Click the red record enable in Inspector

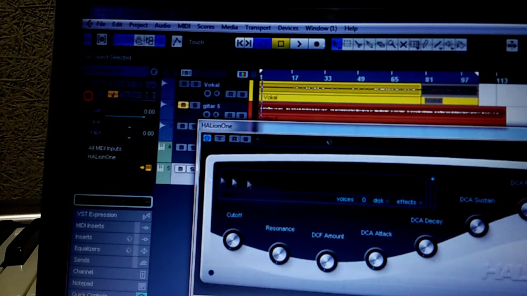click(x=88, y=96)
